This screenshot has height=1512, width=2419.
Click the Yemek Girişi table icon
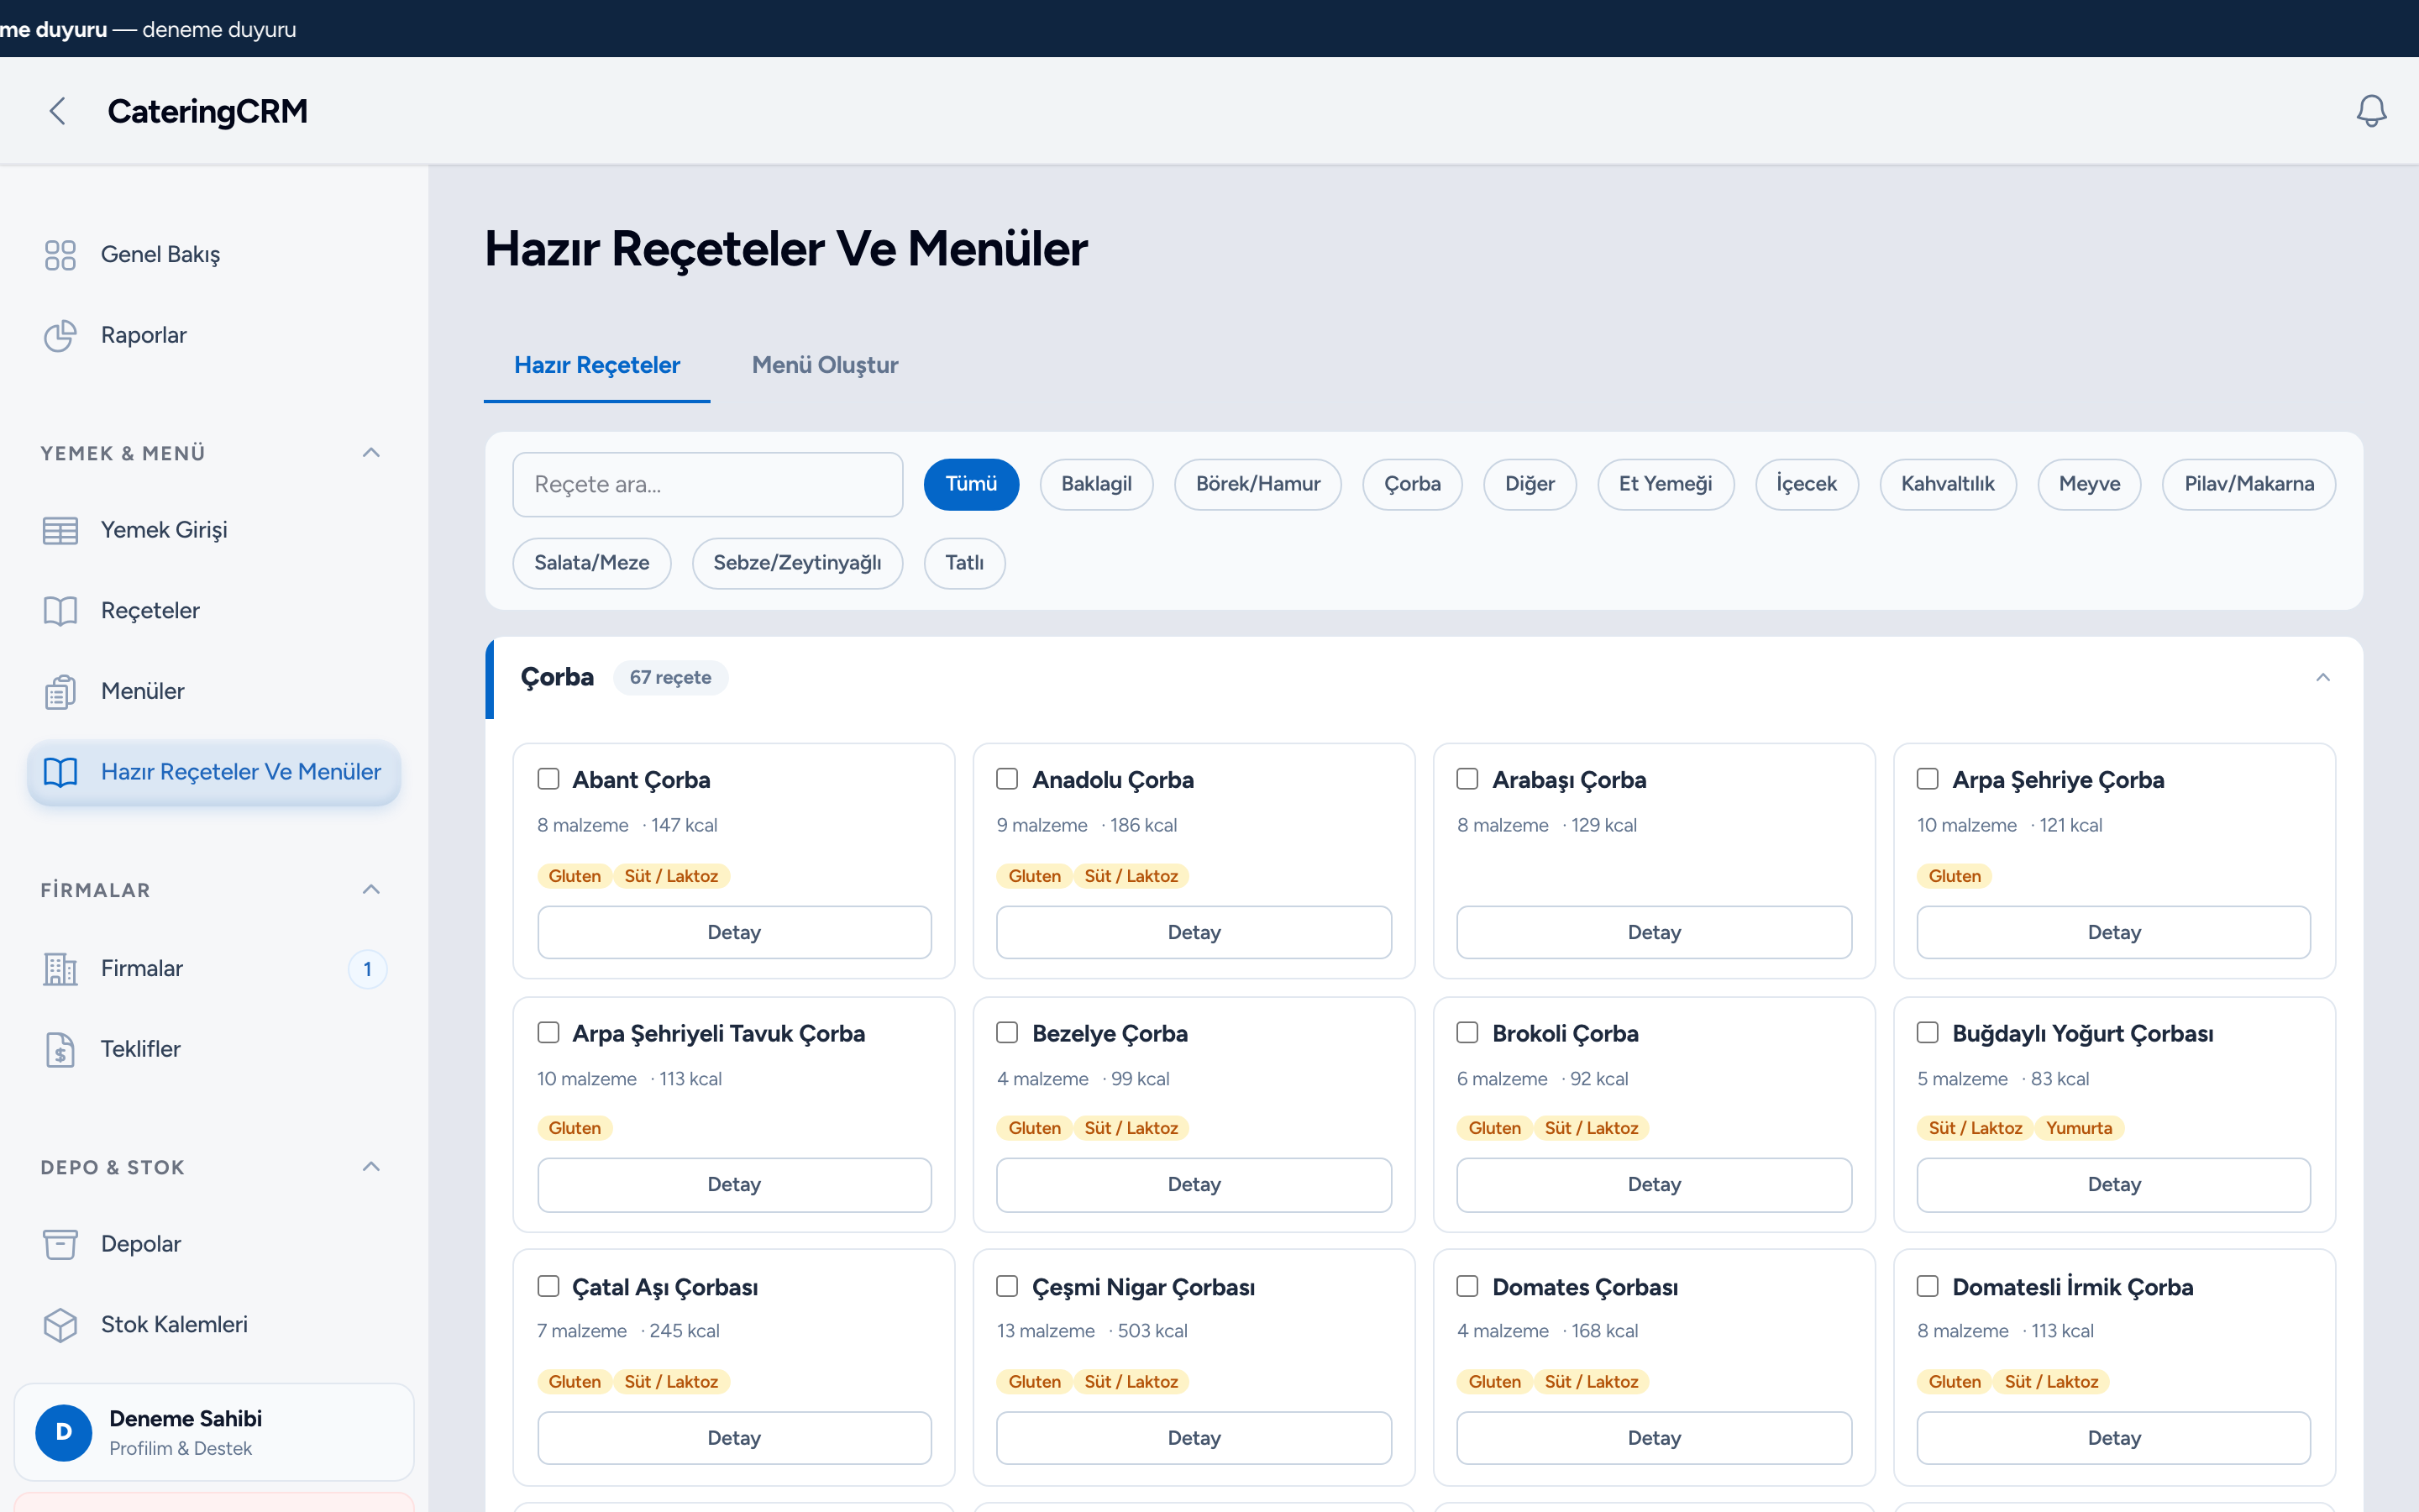tap(60, 531)
